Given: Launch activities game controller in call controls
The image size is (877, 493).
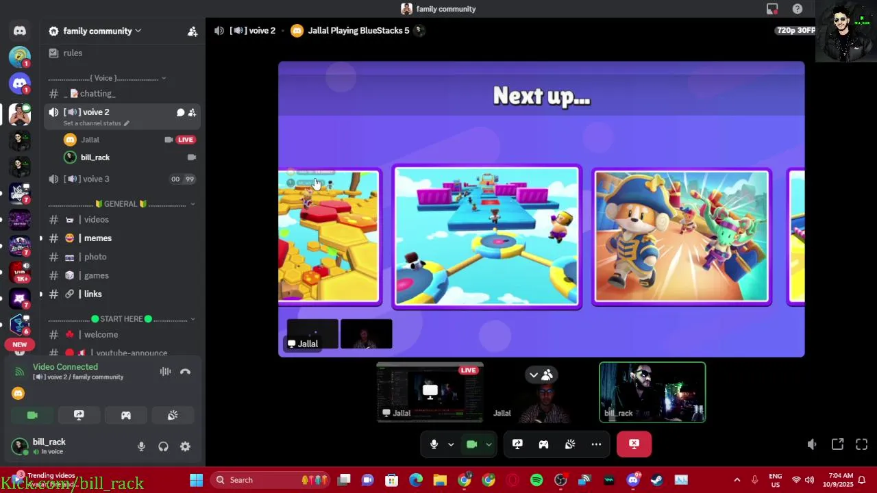Looking at the screenshot, I should point(543,444).
